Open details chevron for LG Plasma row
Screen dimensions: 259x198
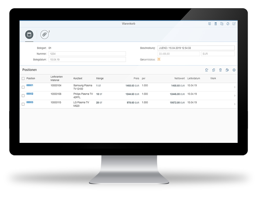tap(235, 104)
